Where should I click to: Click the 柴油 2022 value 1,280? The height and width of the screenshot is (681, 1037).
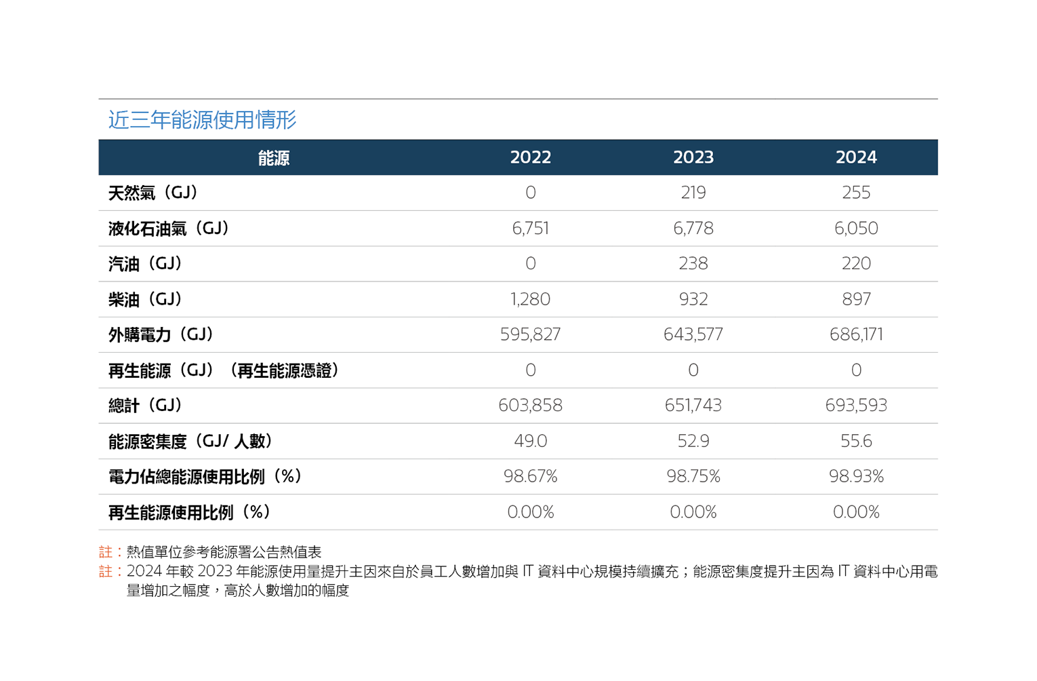click(530, 299)
